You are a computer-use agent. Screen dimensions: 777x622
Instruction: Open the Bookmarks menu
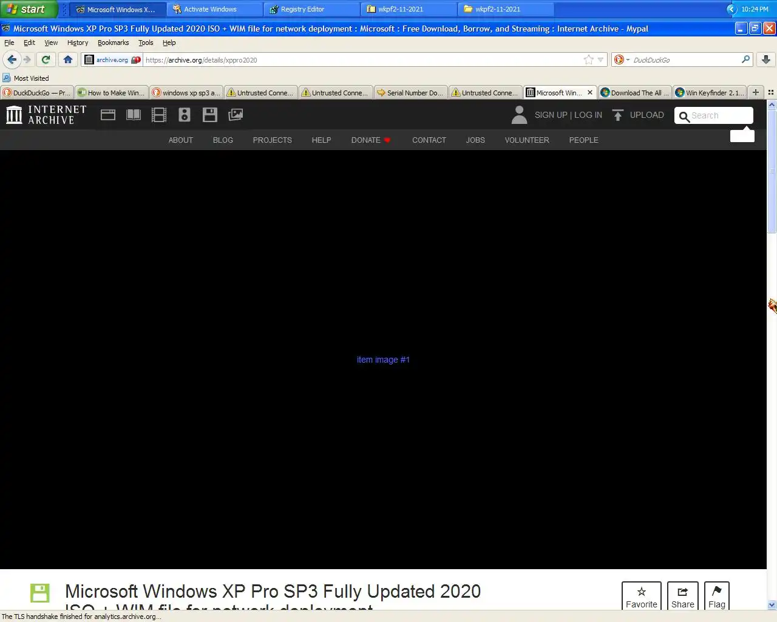tap(113, 43)
